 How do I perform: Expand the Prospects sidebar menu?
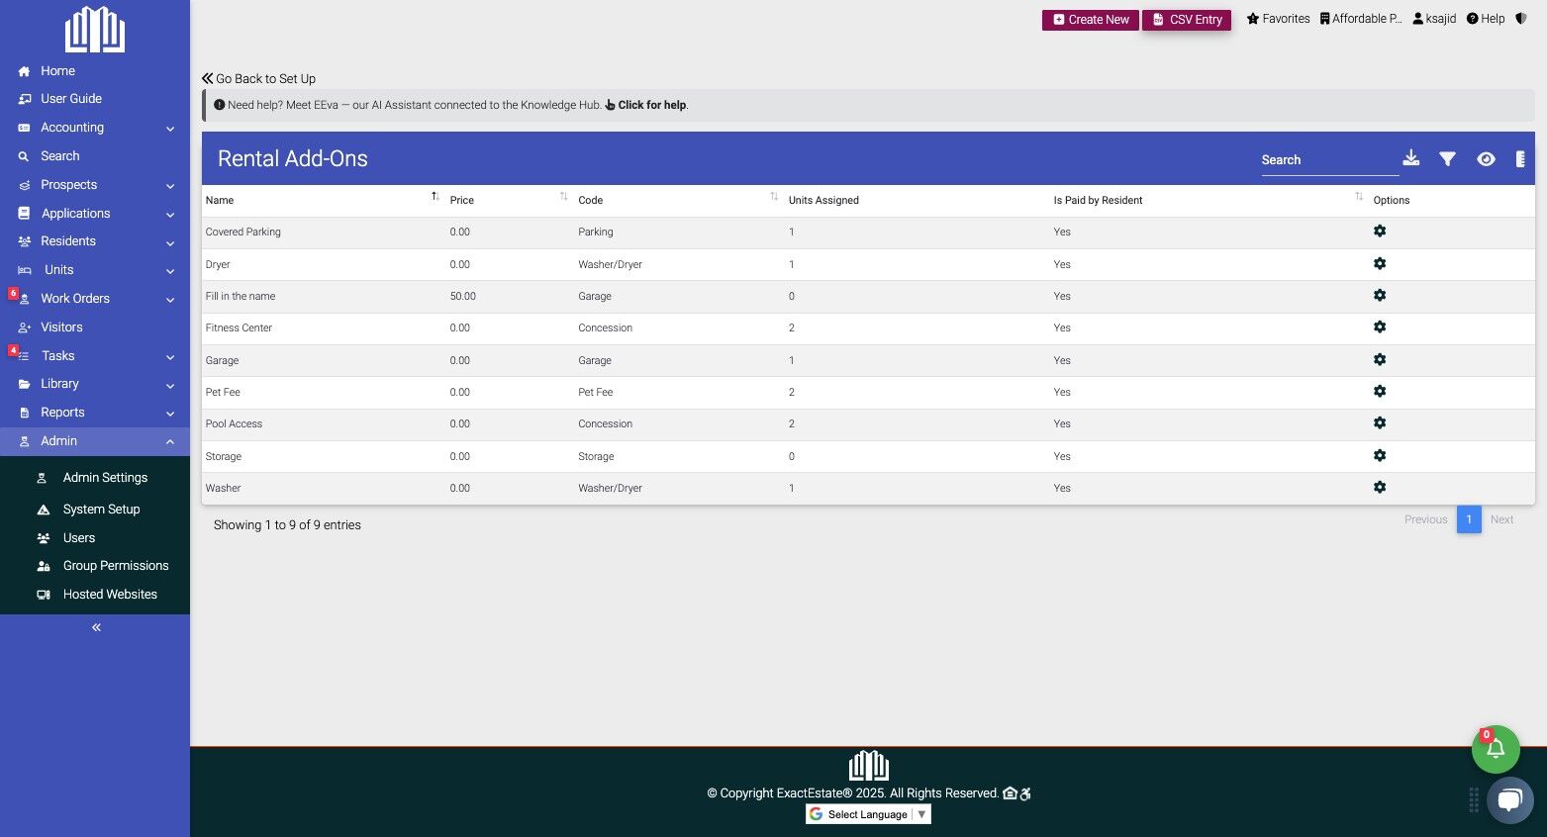95,185
